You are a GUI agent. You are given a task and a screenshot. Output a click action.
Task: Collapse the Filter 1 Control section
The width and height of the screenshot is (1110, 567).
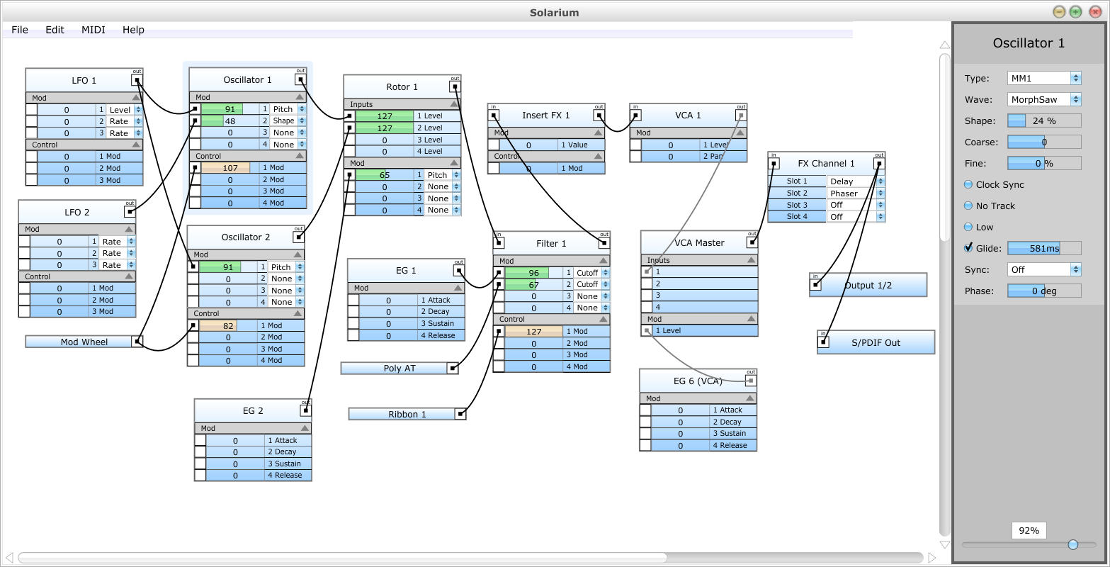[x=604, y=320]
